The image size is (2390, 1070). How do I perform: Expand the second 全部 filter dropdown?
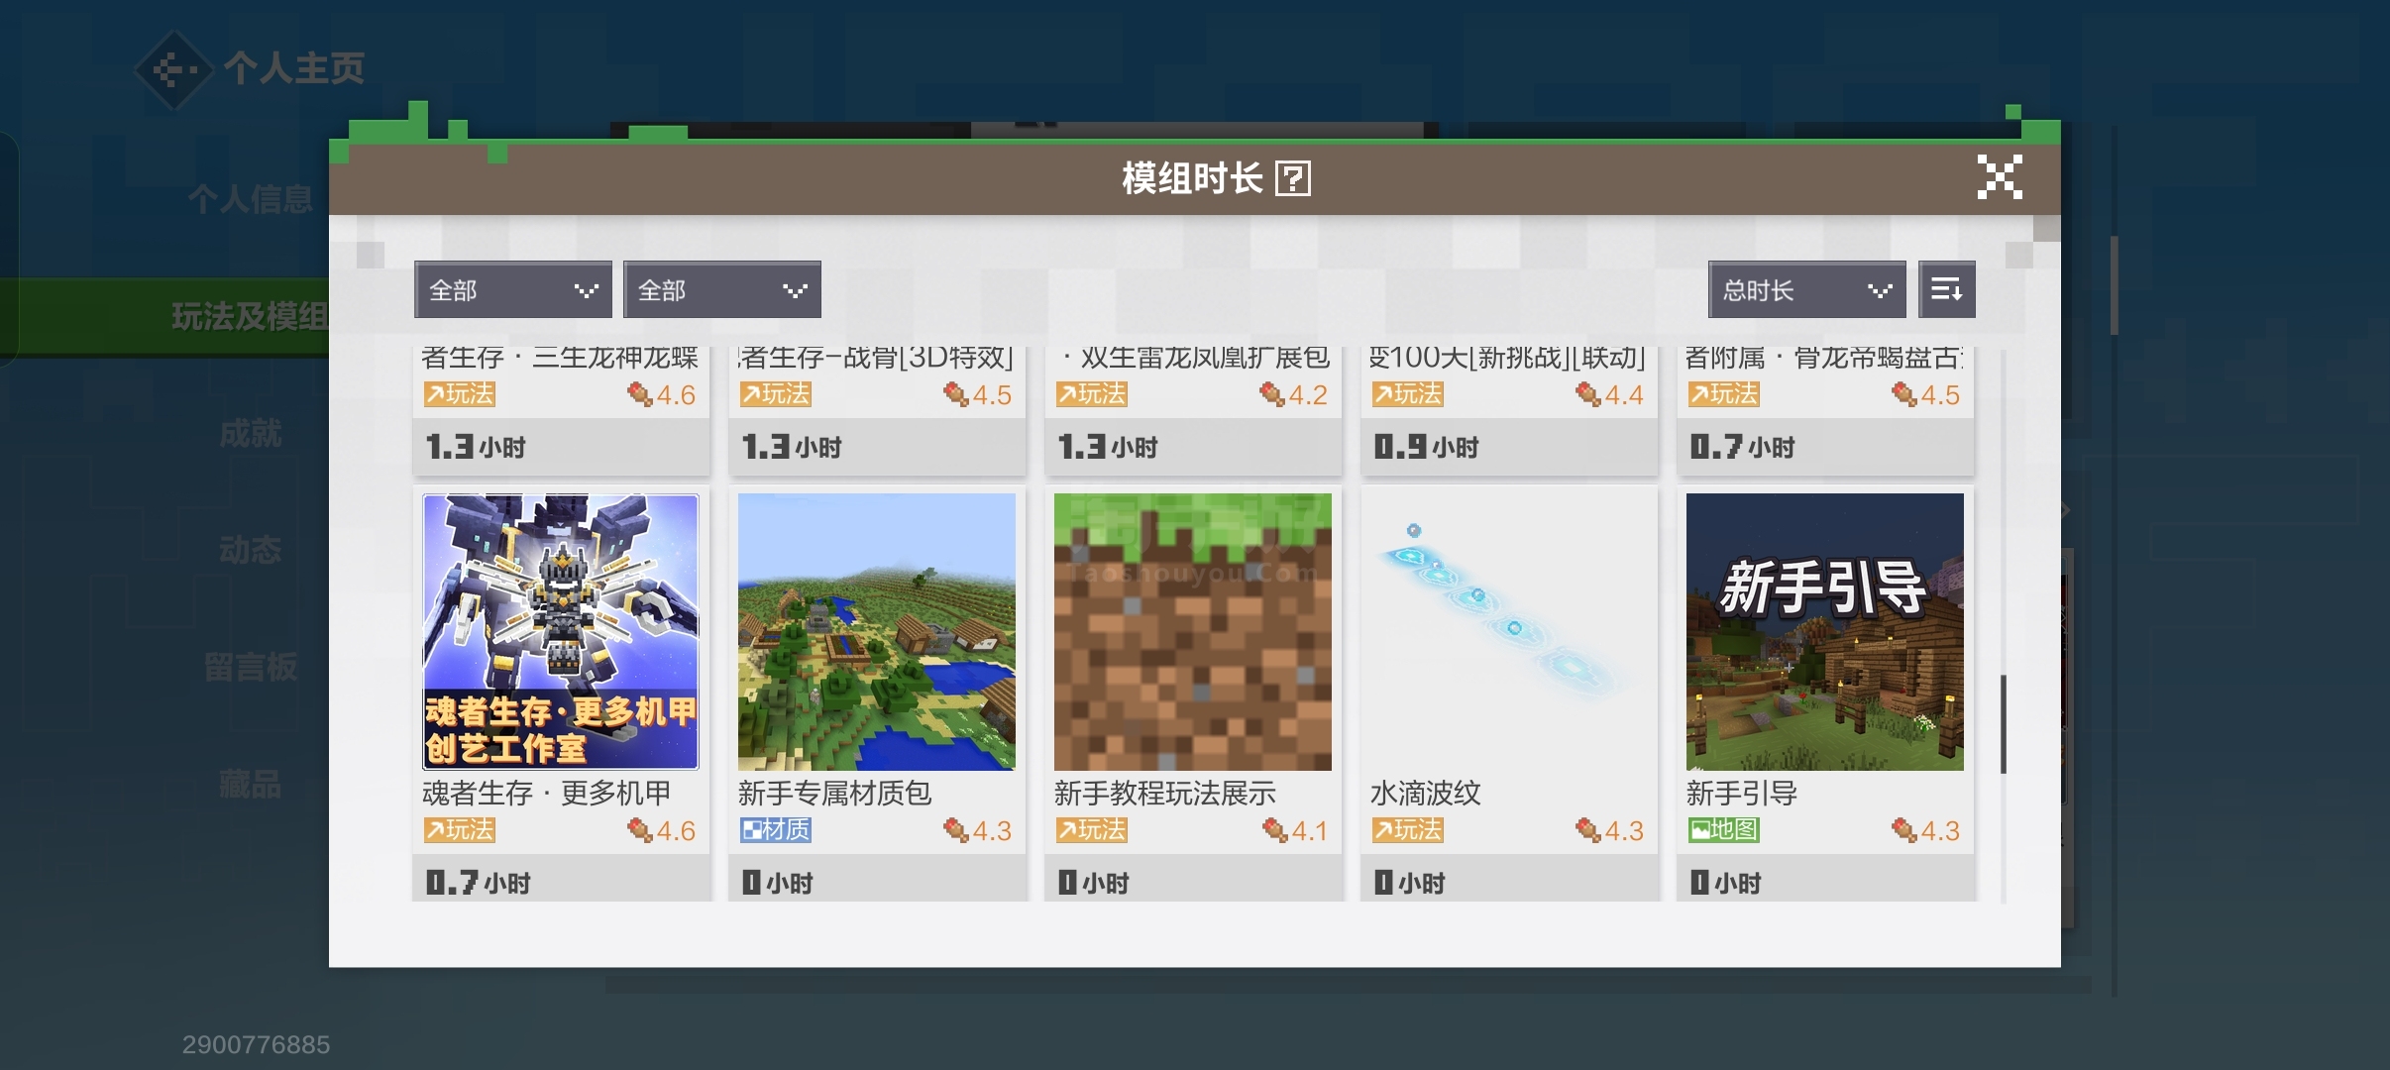(x=721, y=289)
